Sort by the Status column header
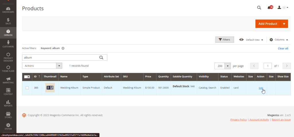Image resolution: width=294 pixels, height=137 pixels. pos(225,77)
